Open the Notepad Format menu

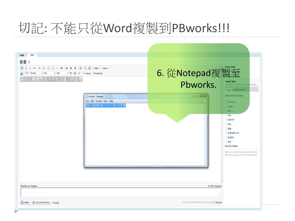99,101
